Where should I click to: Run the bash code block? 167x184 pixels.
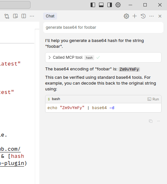153,99
